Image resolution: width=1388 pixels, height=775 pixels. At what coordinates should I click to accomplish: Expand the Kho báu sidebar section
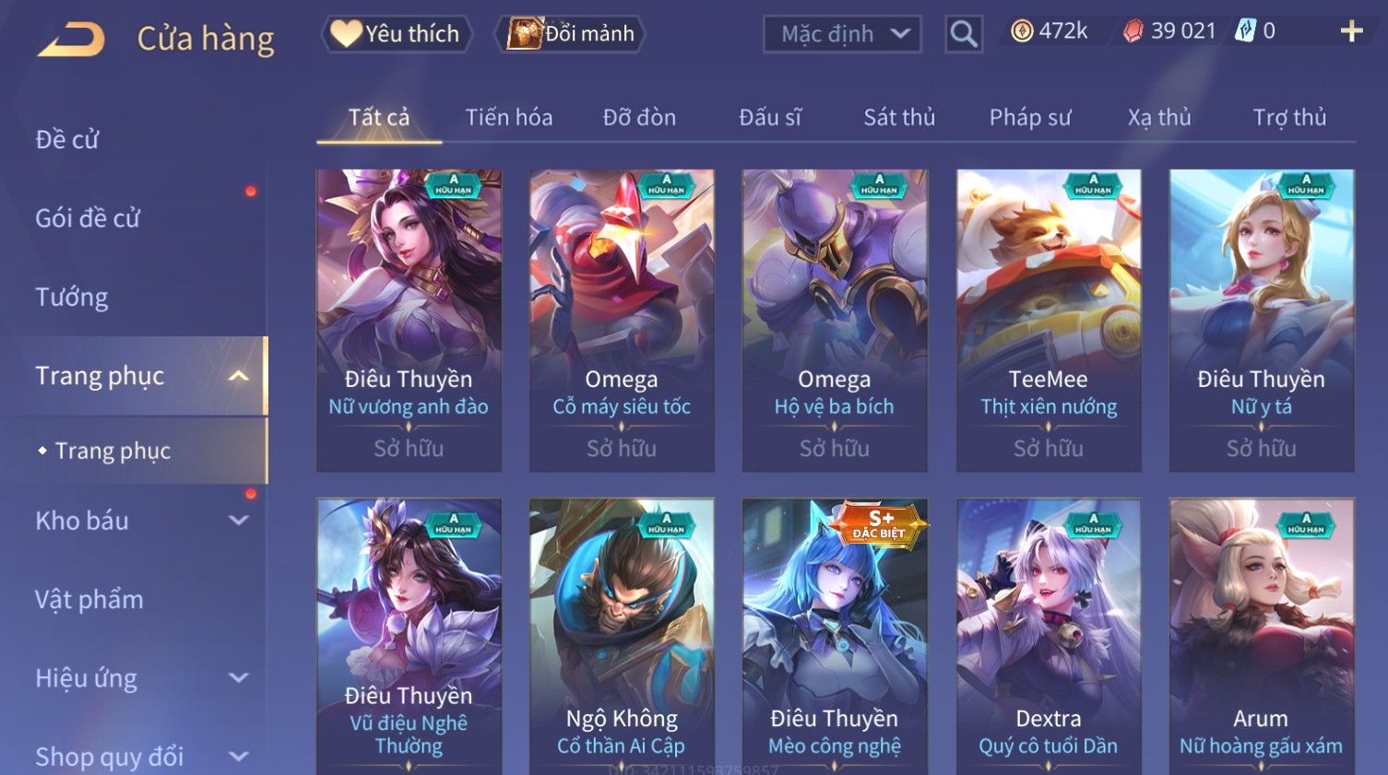tap(239, 521)
